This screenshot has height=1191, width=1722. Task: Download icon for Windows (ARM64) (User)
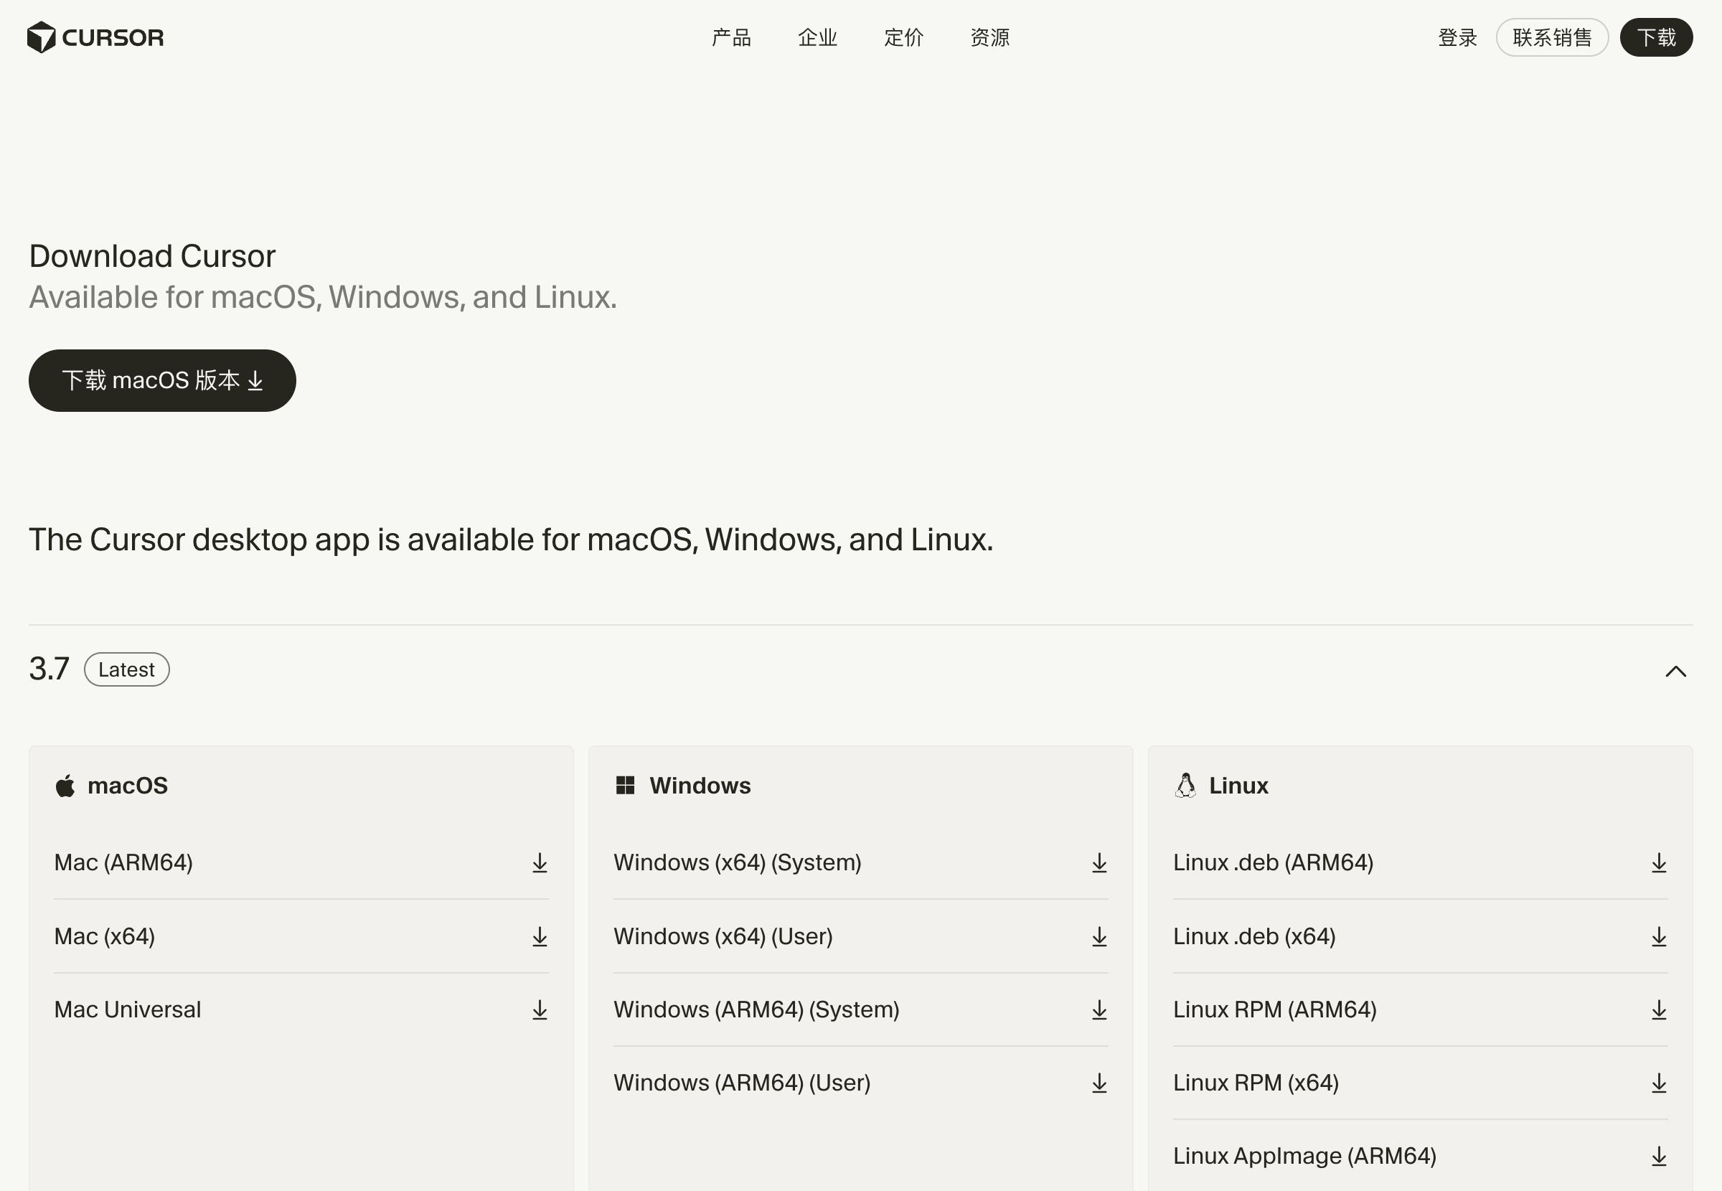click(x=1099, y=1083)
